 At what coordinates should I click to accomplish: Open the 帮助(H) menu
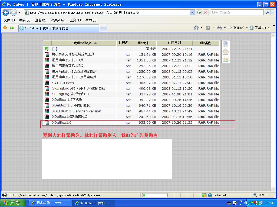pyautogui.click(x=91, y=20)
